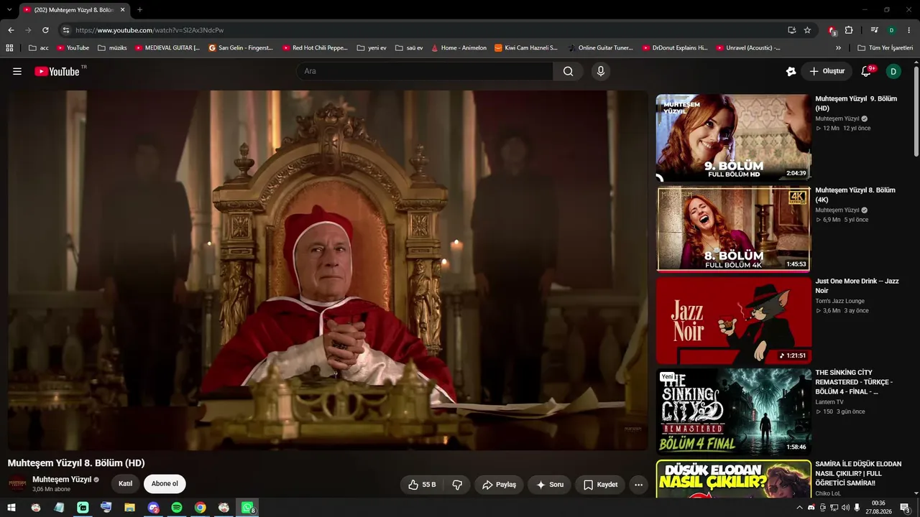Open the yeni ev bookmarks folder
Image resolution: width=920 pixels, height=517 pixels.
372,48
